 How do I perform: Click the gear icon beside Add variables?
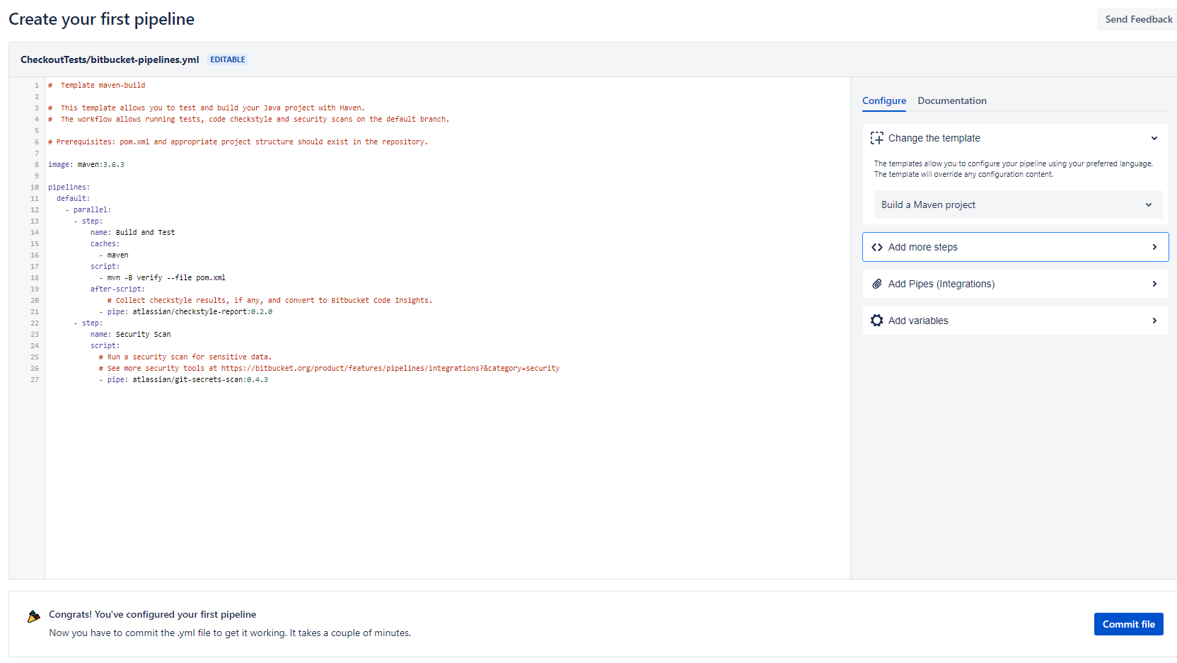pyautogui.click(x=877, y=321)
